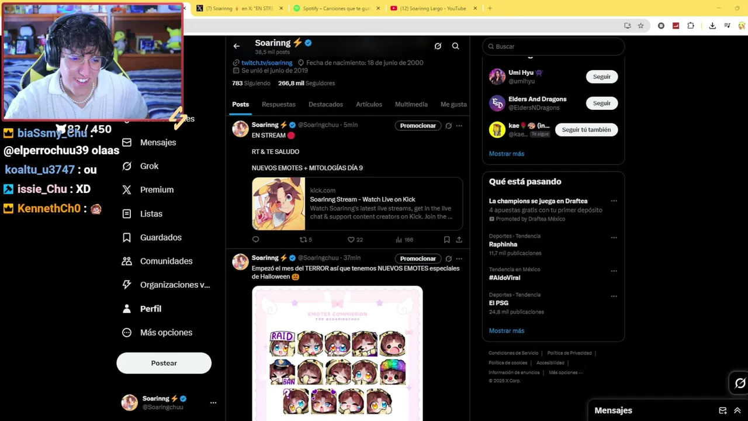Open floating Grok button at right edge

(x=740, y=384)
